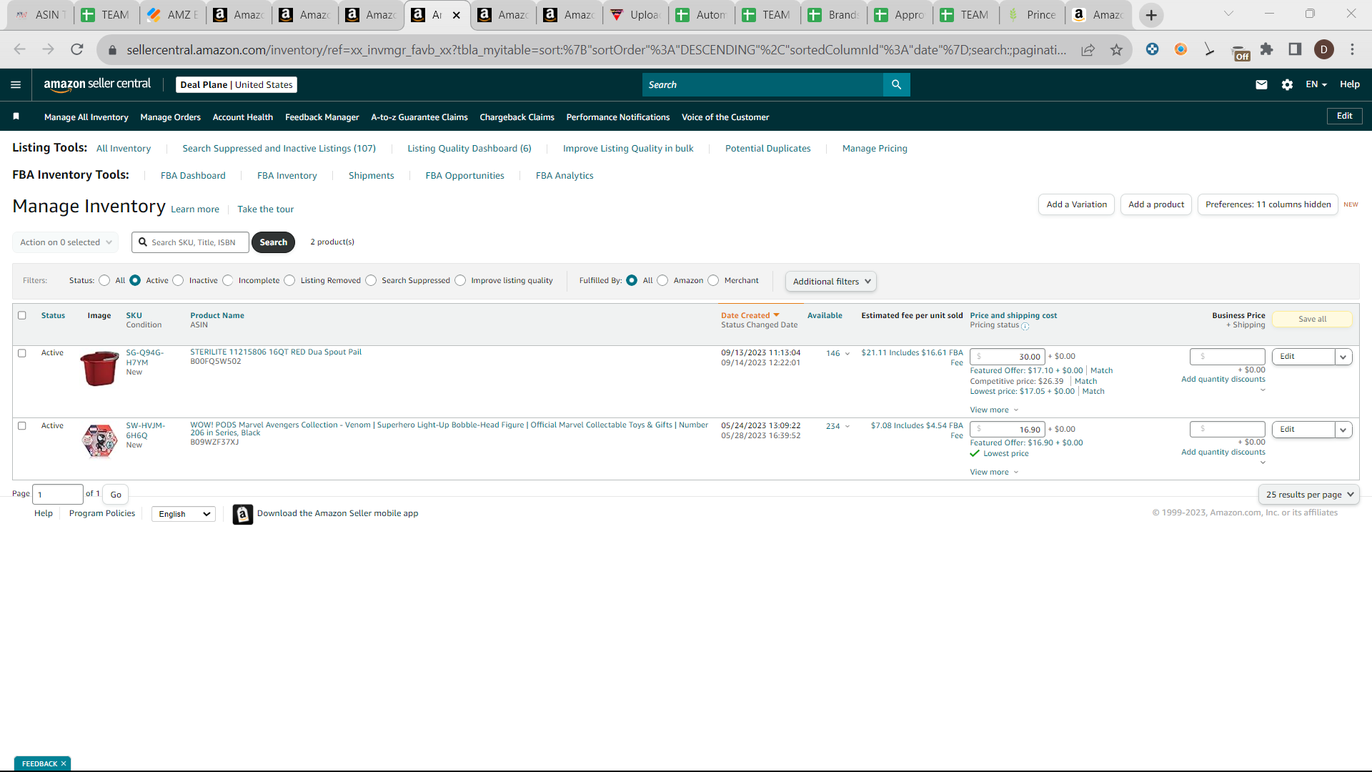This screenshot has height=772, width=1372.
Task: Open Edit dropdown arrow for WOW PODS row
Action: tap(1343, 430)
